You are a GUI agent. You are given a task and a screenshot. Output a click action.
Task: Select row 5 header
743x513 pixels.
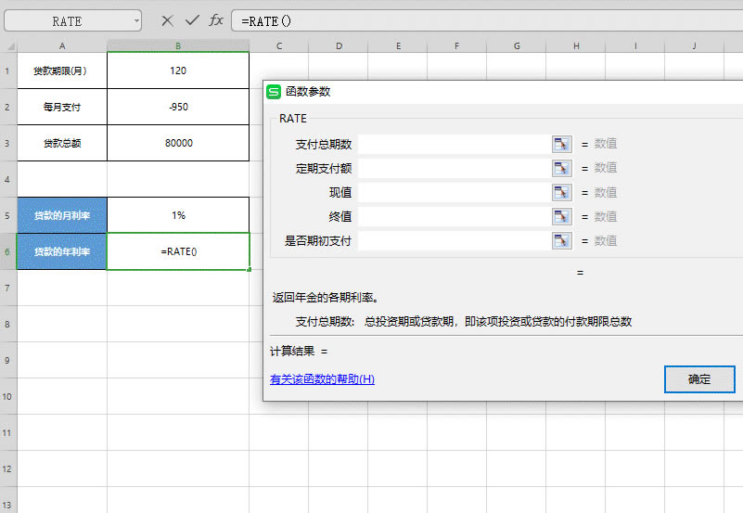(7, 215)
